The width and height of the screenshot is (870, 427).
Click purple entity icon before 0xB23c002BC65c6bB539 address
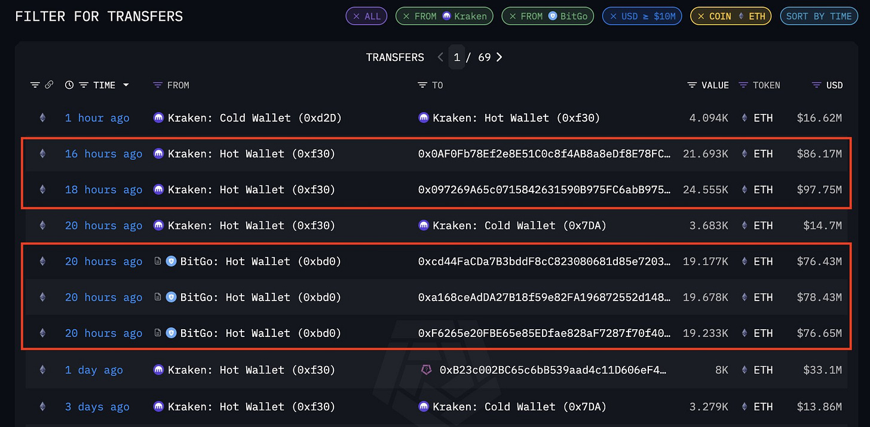[x=426, y=370]
